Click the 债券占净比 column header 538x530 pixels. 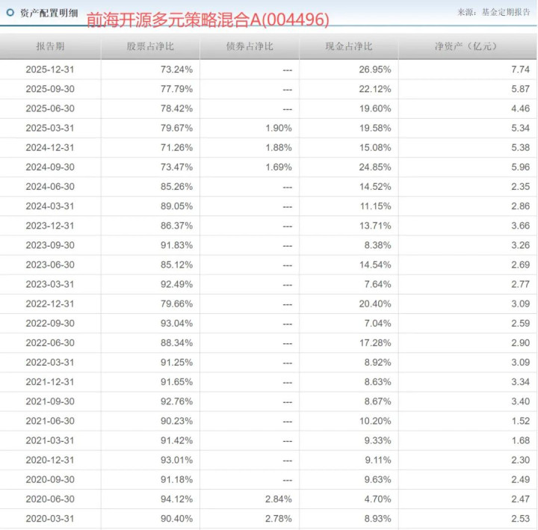coord(250,46)
